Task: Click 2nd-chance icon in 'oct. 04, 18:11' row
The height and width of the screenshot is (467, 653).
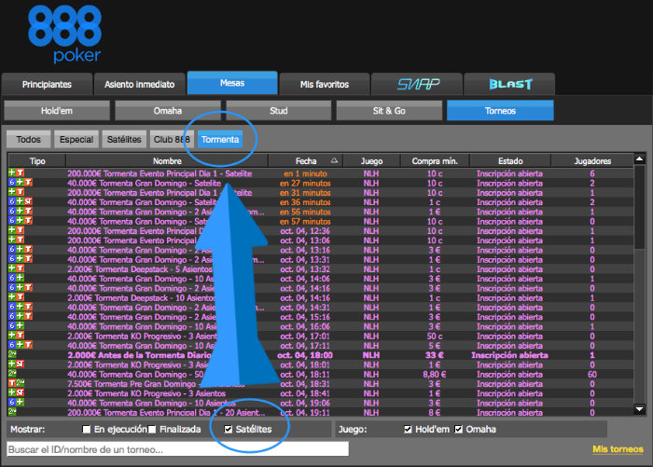Action: click(12, 374)
